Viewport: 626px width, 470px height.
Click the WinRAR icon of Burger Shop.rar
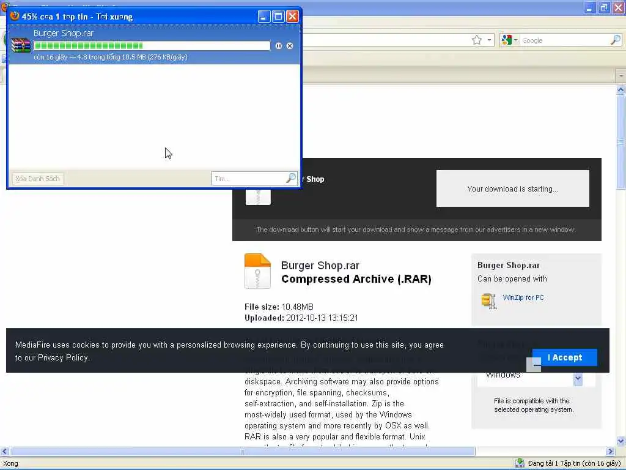coord(21,45)
